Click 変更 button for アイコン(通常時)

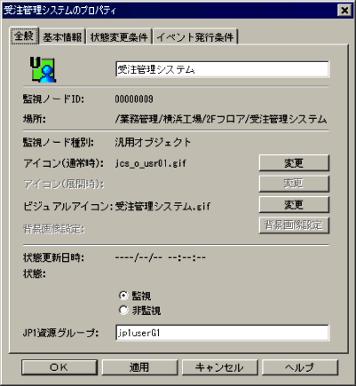(x=294, y=162)
